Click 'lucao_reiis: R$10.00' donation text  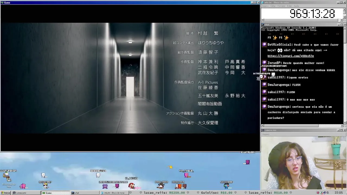[x=268, y=193]
